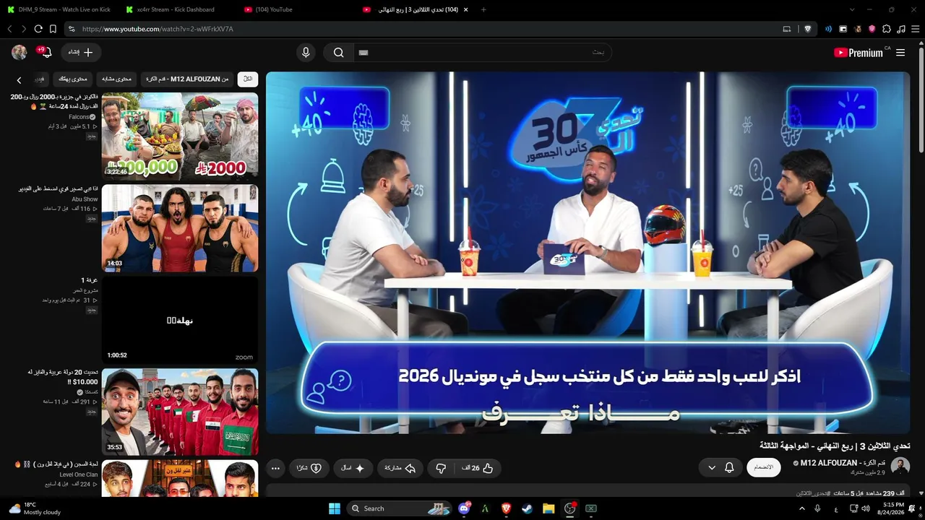Open the browser hamburger menu
The height and width of the screenshot is (520, 925).
click(916, 29)
